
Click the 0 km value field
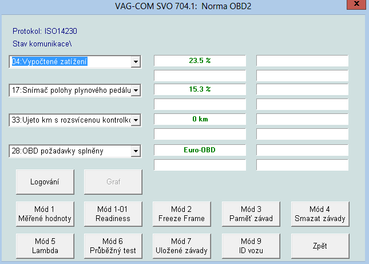click(200, 119)
